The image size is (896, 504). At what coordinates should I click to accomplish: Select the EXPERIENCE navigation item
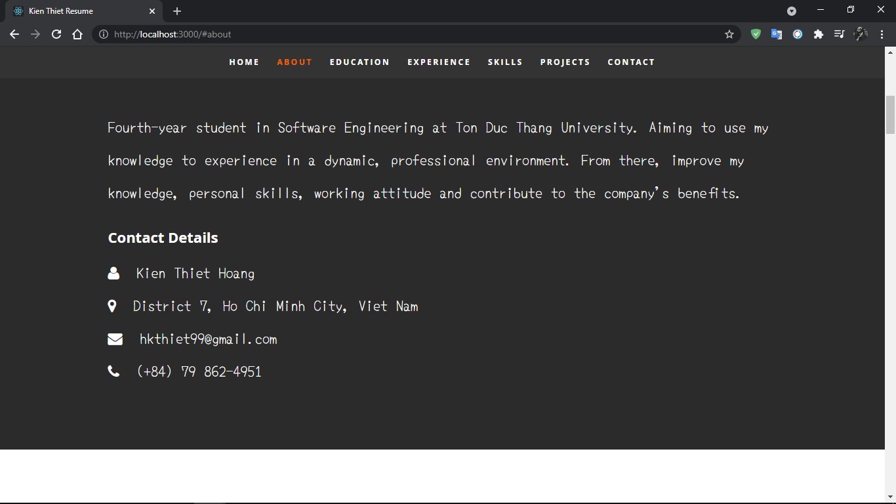pyautogui.click(x=439, y=62)
